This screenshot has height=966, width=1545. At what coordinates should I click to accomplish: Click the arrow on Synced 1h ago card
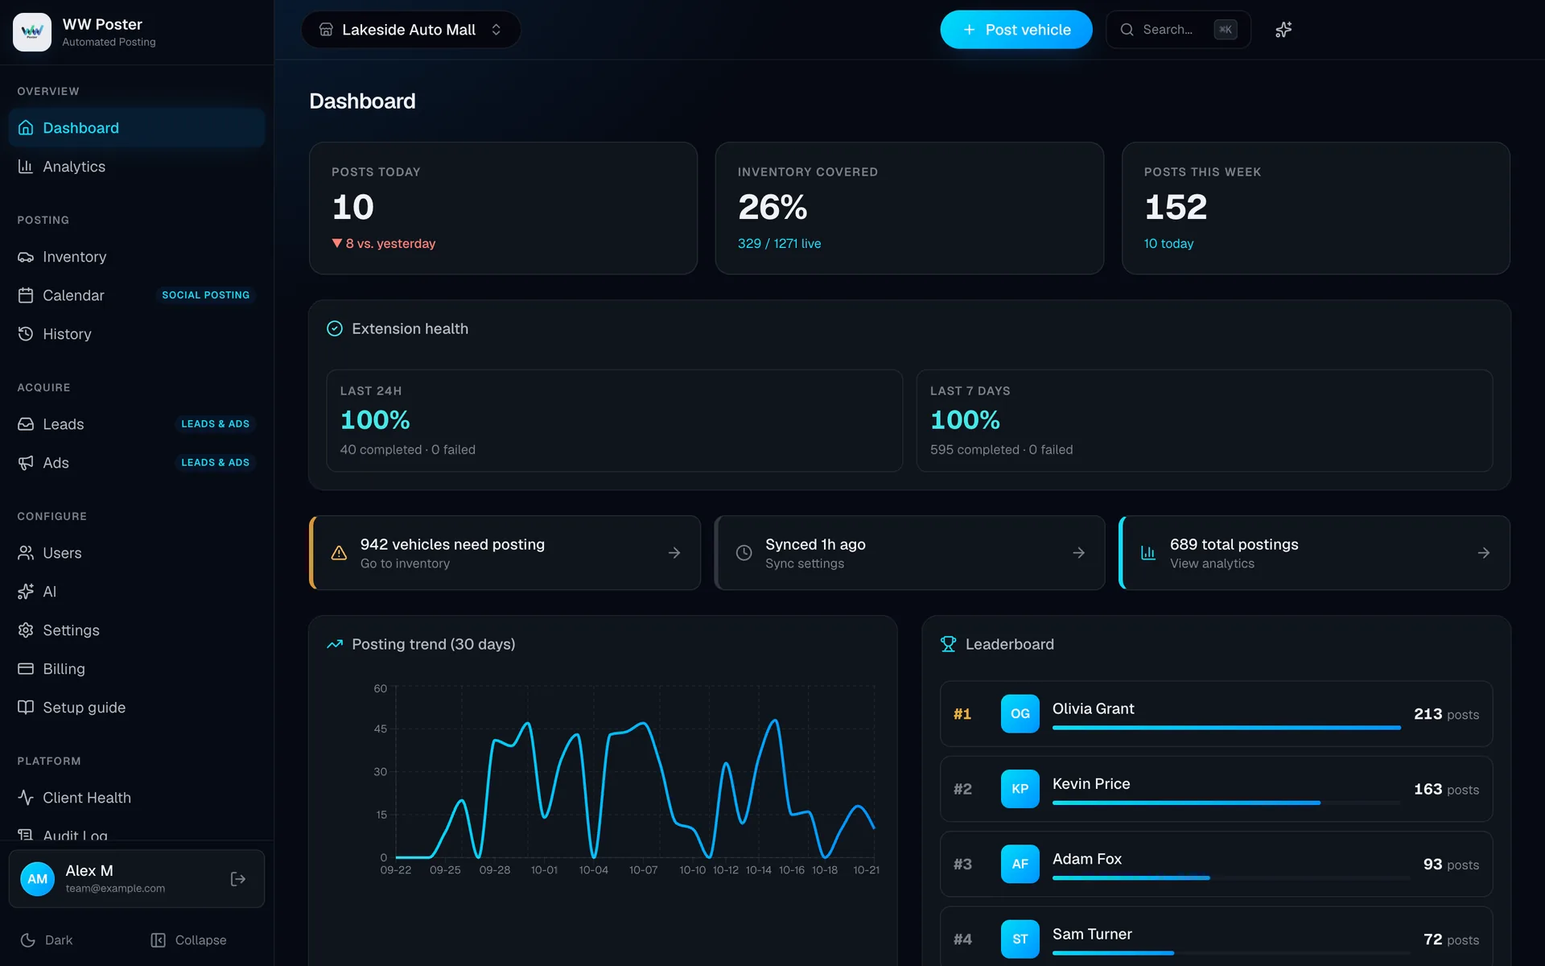[x=1079, y=553]
